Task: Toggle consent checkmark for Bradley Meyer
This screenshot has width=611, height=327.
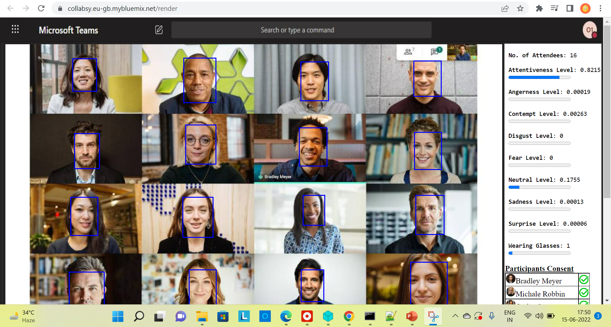Action: tap(584, 280)
